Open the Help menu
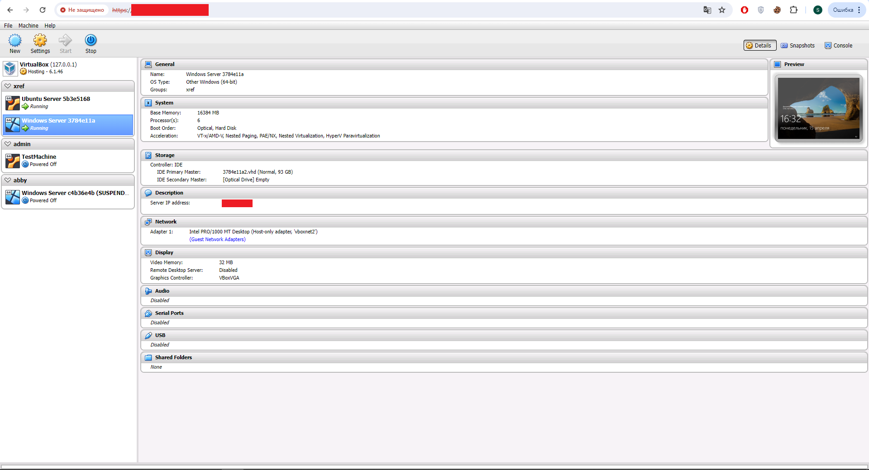869x470 pixels. 50,26
